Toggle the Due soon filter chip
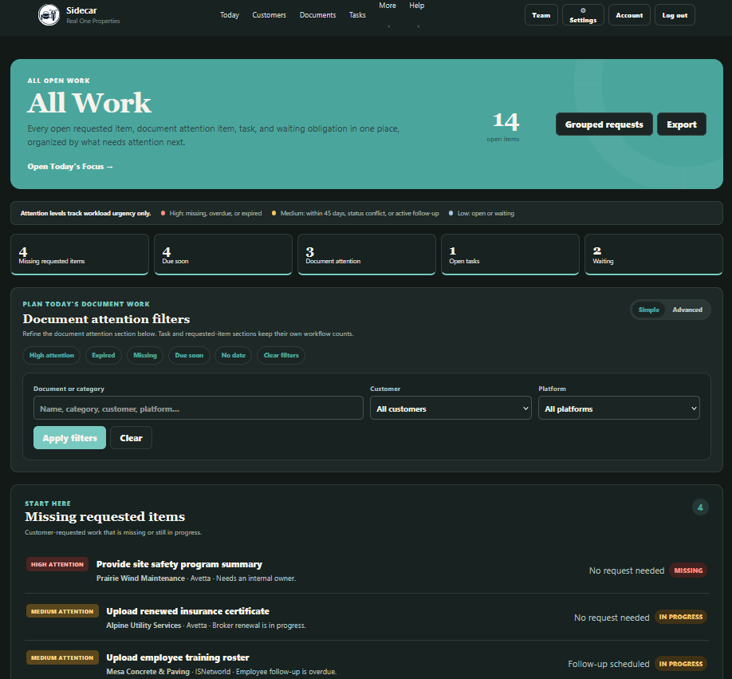Viewport: 732px width, 679px height. (189, 355)
